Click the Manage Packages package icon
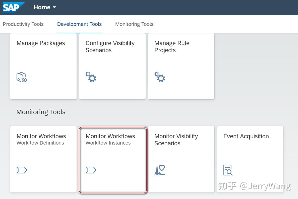 (22, 77)
